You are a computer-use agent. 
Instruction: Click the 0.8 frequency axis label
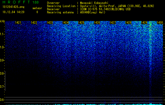(x=2, y=73)
